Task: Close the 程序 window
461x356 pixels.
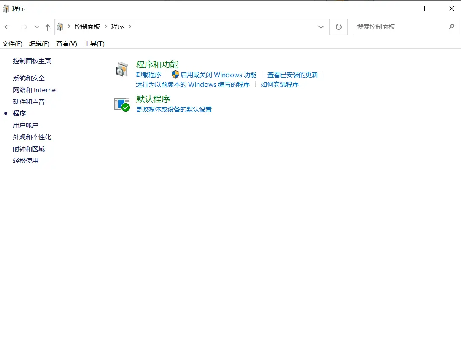Action: tap(452, 8)
